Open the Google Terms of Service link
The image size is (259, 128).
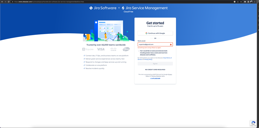click(x=156, y=76)
